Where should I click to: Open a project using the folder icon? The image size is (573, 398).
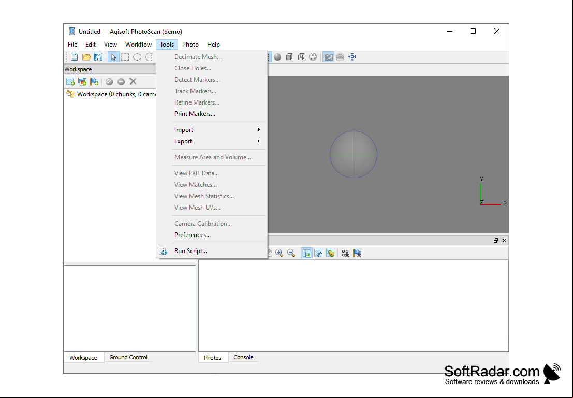pos(86,56)
